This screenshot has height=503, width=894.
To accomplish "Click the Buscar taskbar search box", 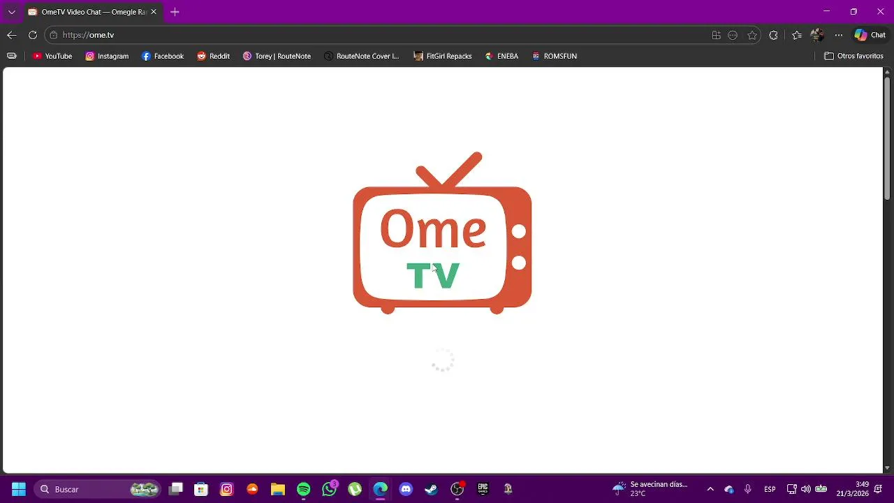I will (x=98, y=489).
